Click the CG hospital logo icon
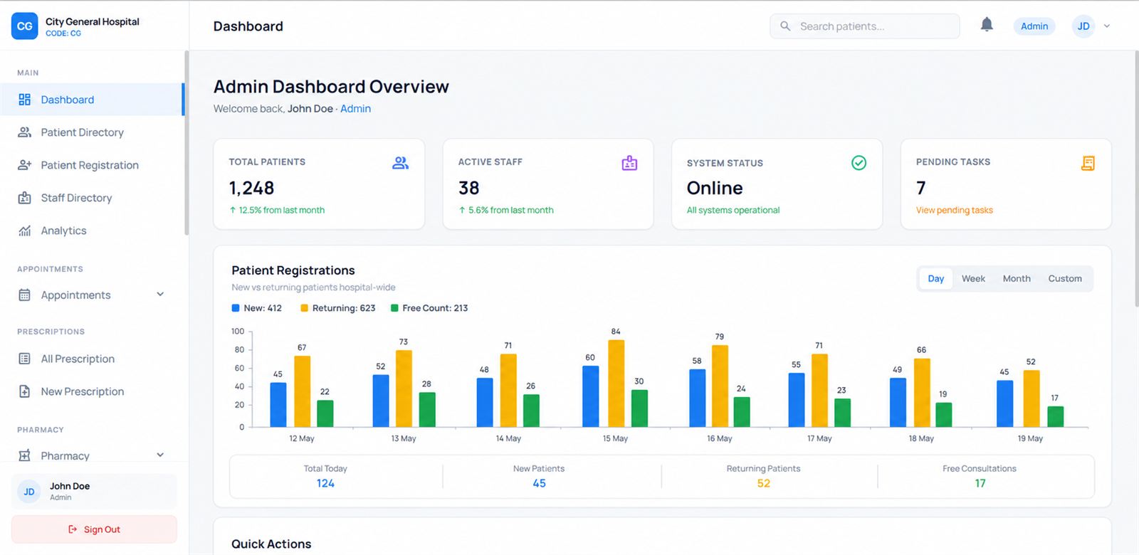 coord(25,26)
